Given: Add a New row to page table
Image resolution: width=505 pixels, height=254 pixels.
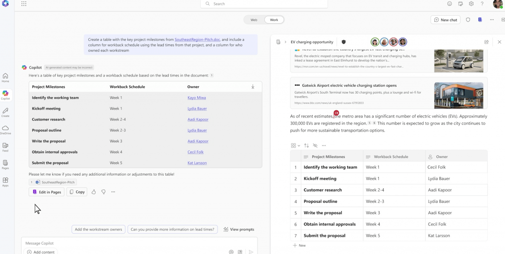Looking at the screenshot, I should click(299, 245).
